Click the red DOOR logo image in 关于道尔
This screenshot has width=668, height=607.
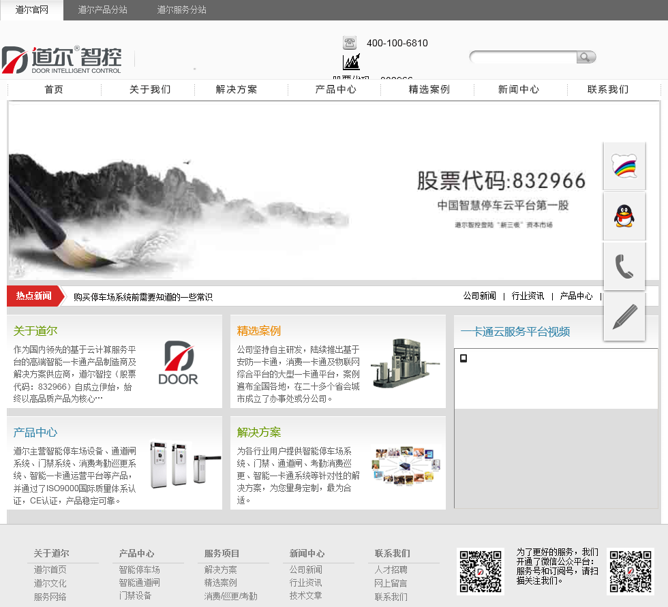pyautogui.click(x=178, y=362)
